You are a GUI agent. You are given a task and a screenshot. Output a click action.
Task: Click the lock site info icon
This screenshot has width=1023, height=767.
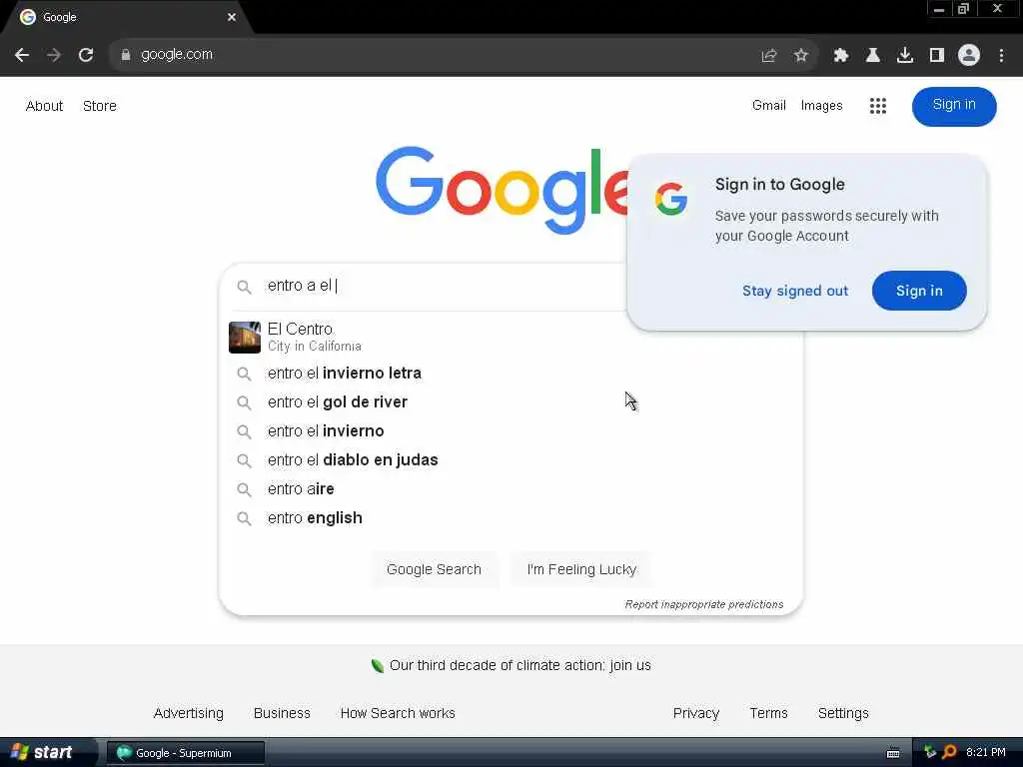[125, 55]
